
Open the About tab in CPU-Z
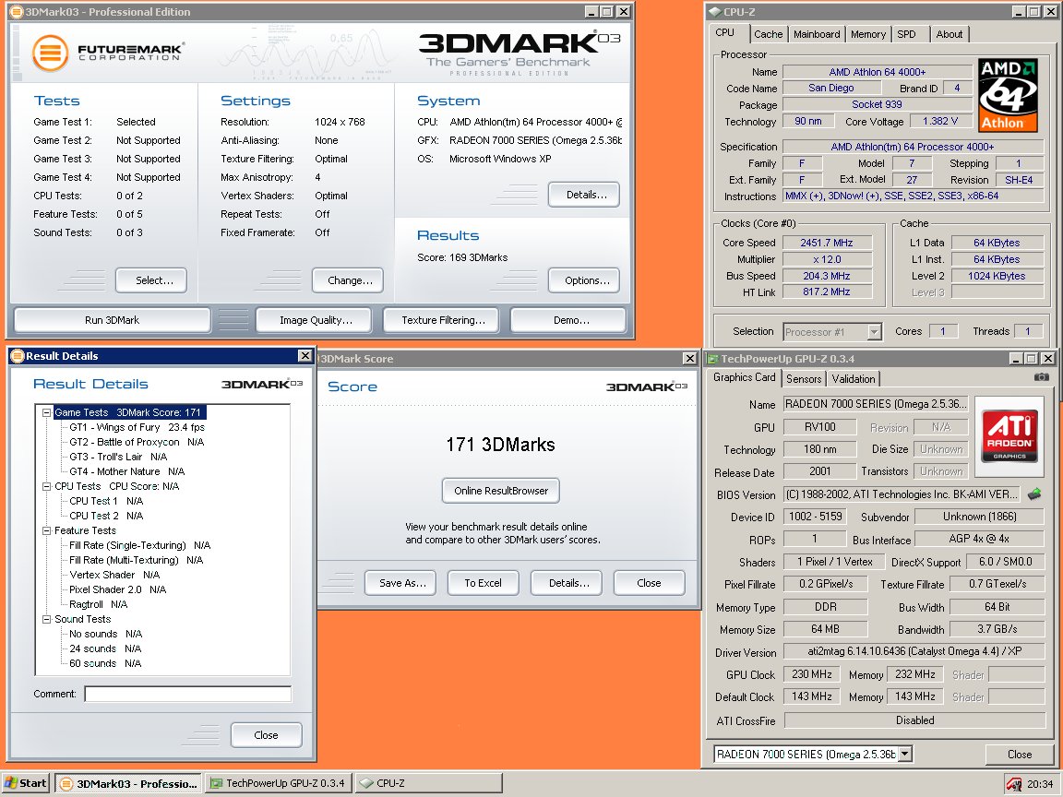coord(949,34)
